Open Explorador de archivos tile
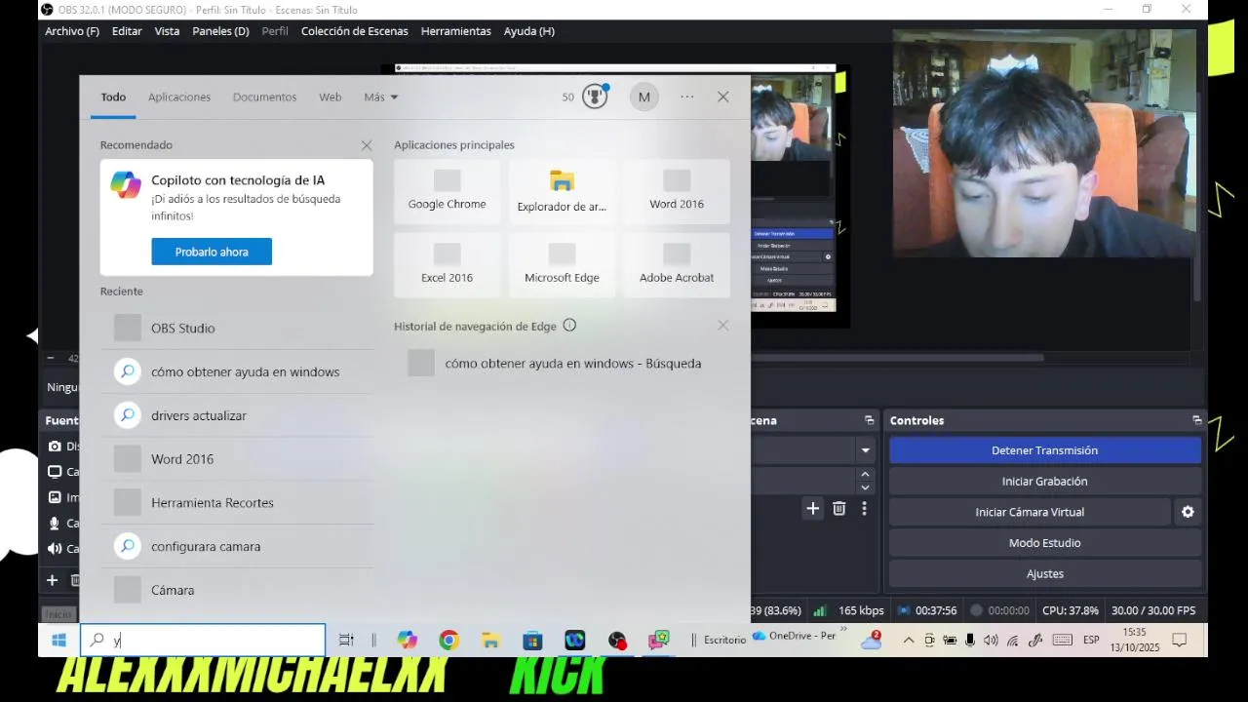 (562, 192)
